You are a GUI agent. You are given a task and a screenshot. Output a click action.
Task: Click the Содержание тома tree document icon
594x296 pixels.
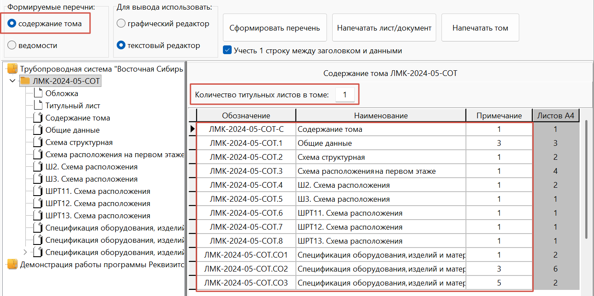pos(38,117)
